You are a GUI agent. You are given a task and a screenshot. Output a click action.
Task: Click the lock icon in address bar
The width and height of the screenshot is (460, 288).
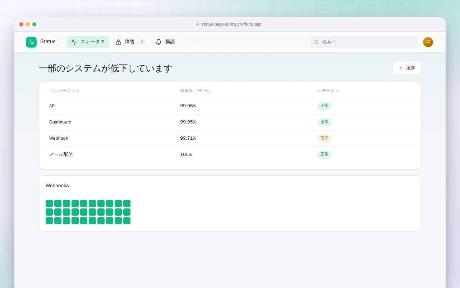[197, 24]
